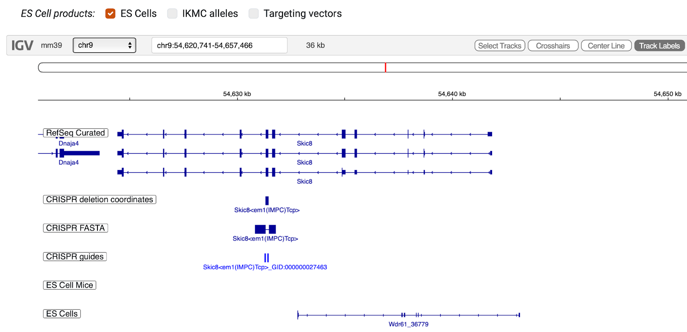This screenshot has height=332, width=687.
Task: Uncheck the ES Cells product checkbox
Action: (x=110, y=13)
